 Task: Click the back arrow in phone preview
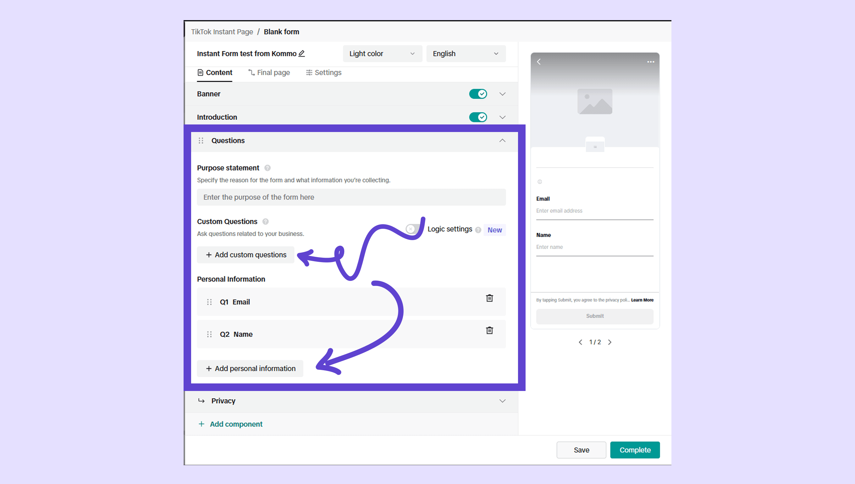539,62
